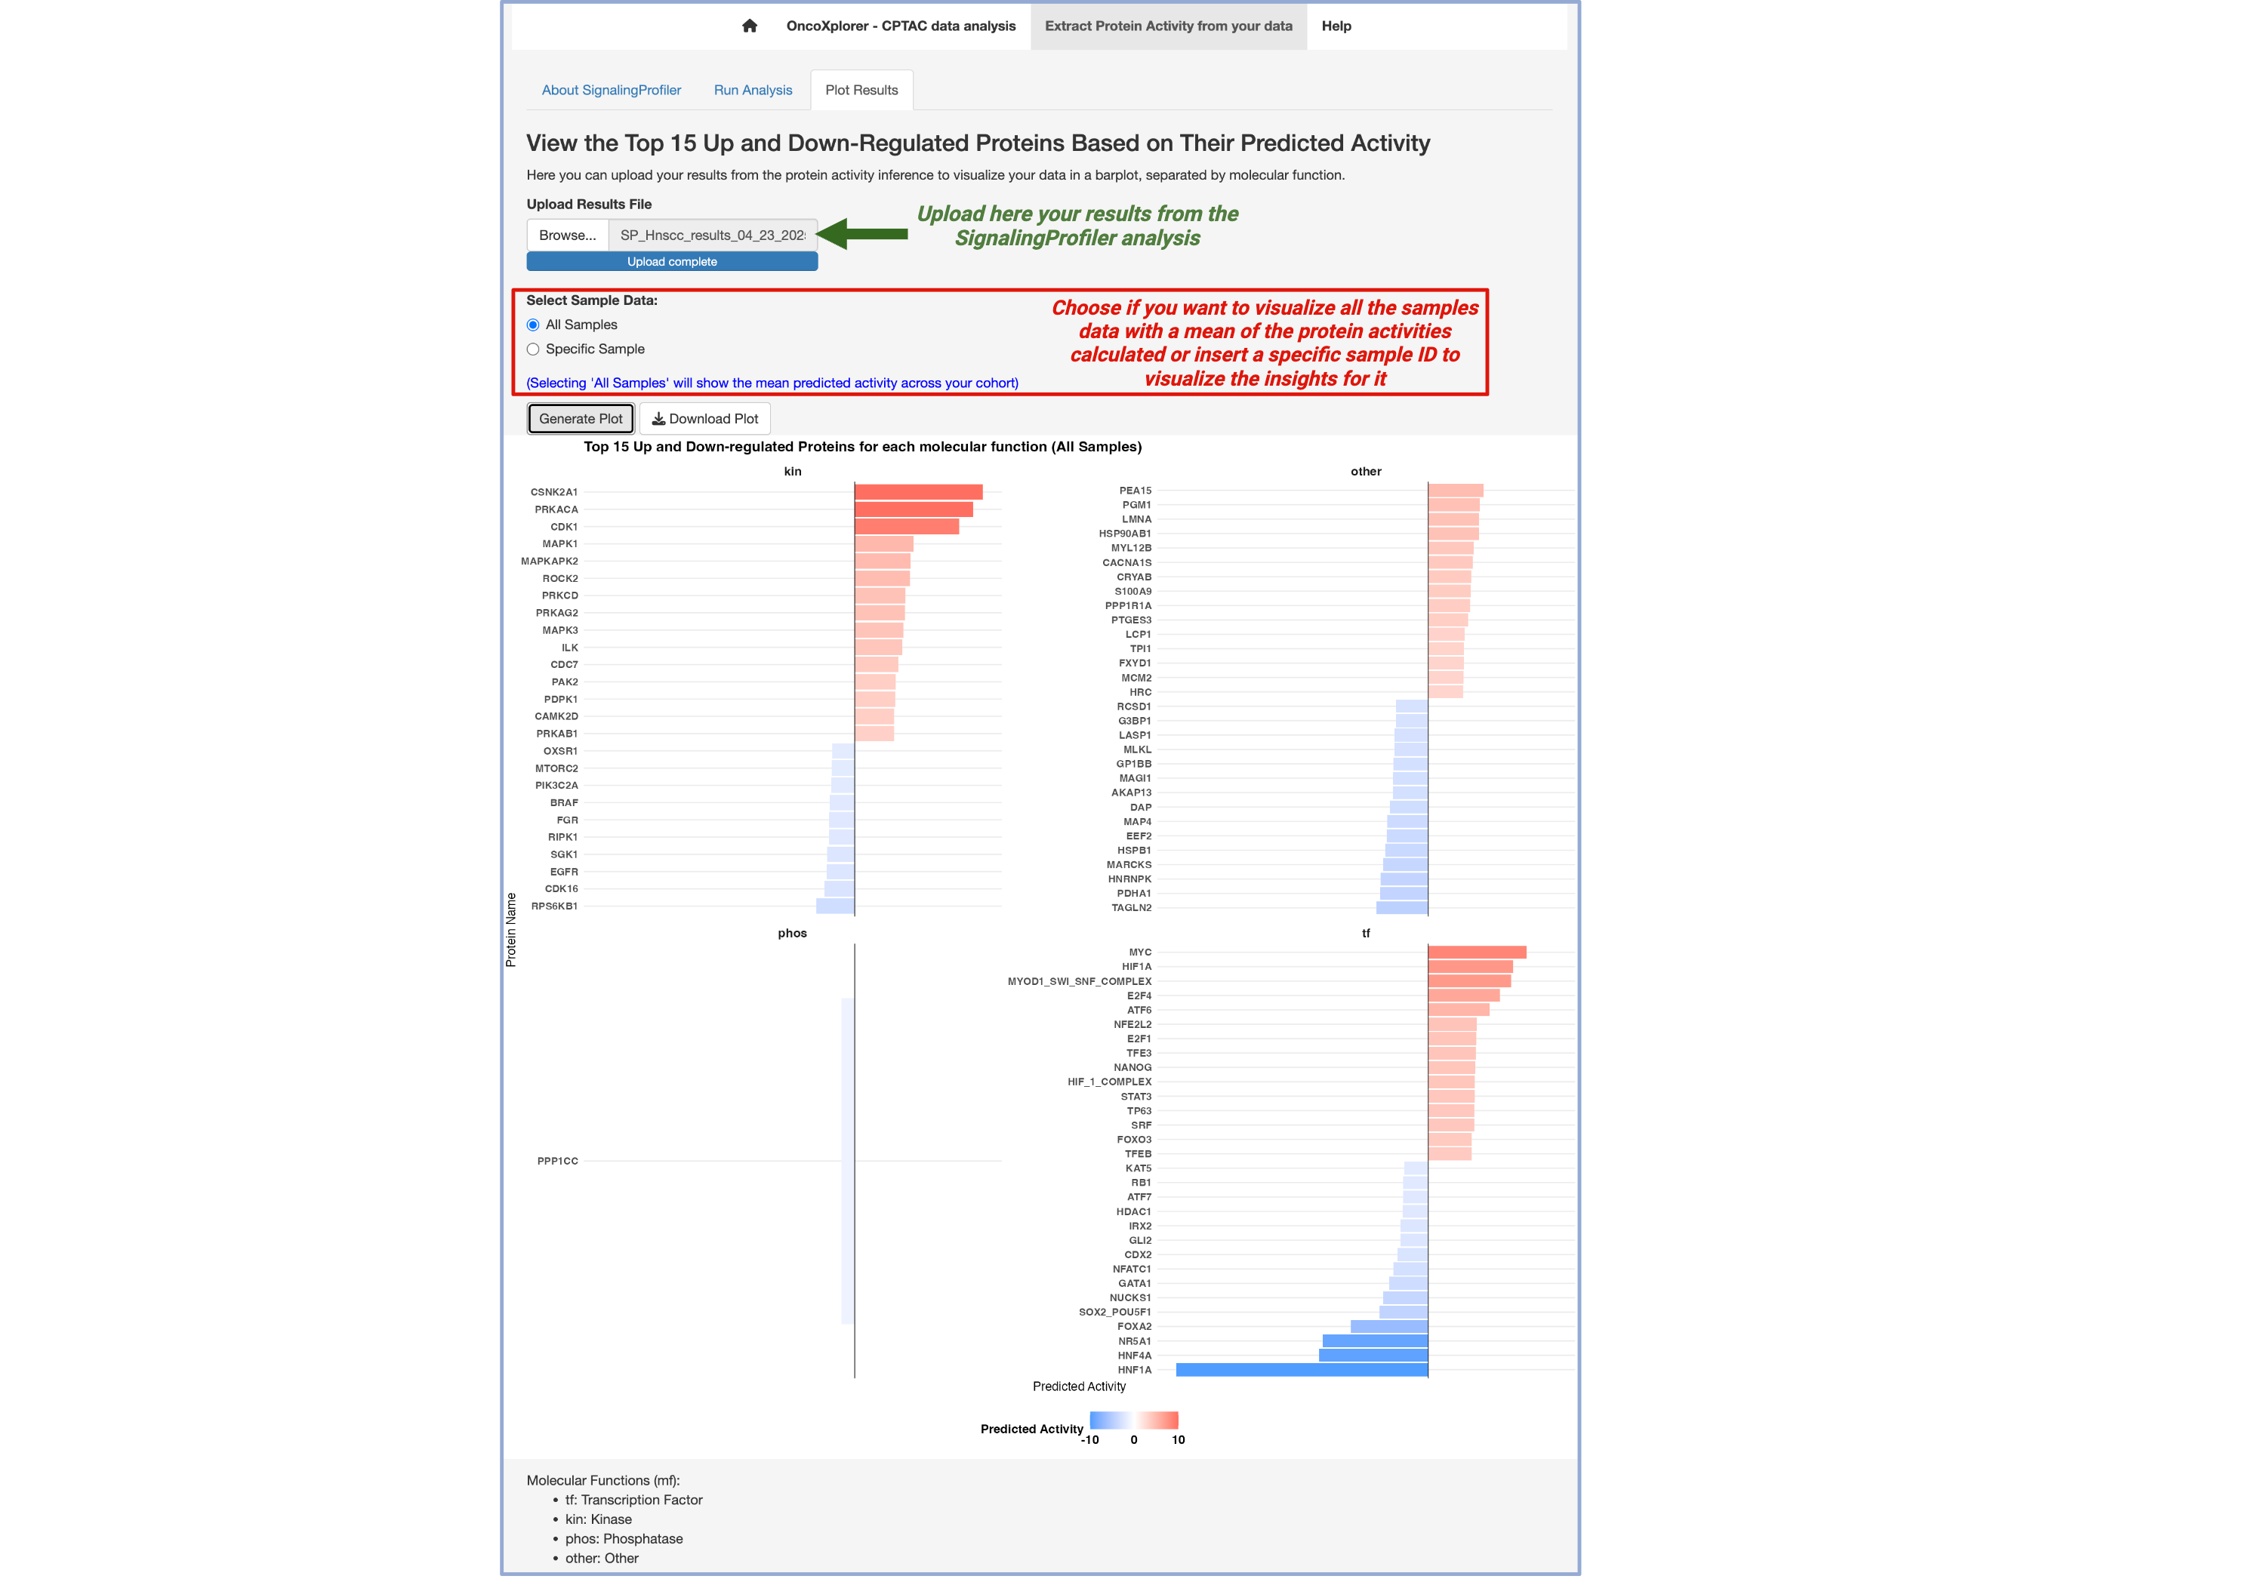2265x1585 pixels.
Task: Switch to the Run Analysis tab
Action: coord(752,90)
